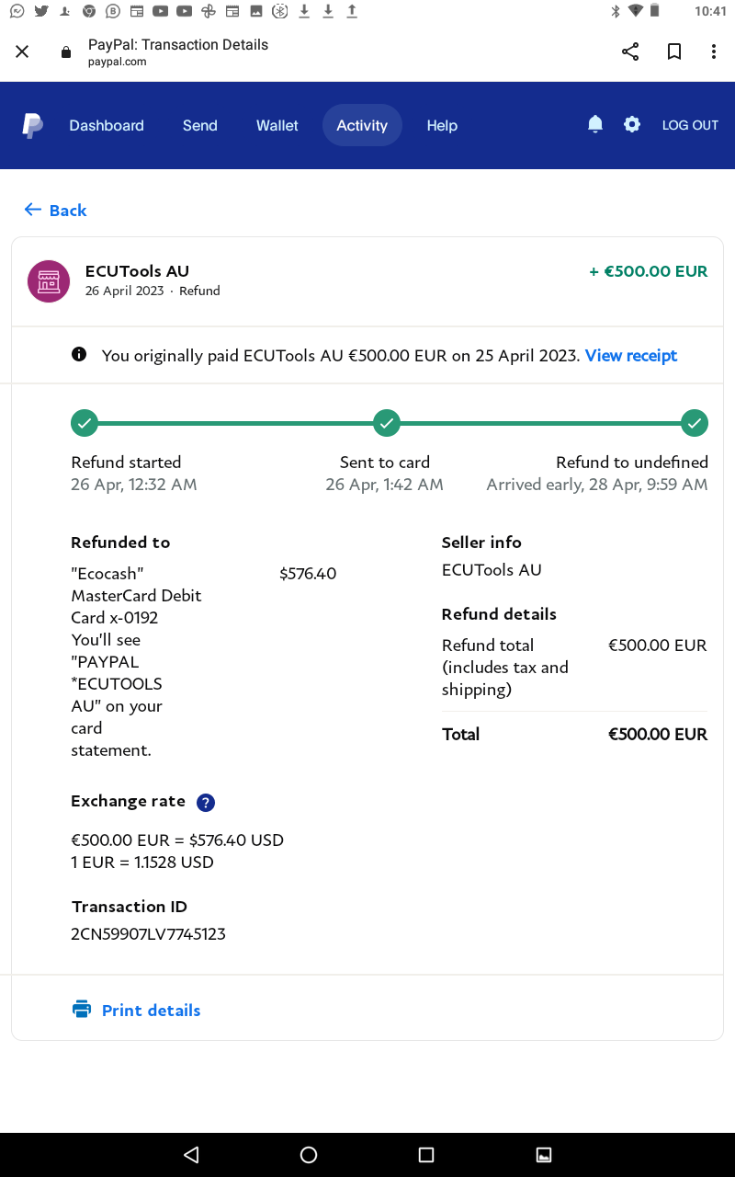Image resolution: width=735 pixels, height=1177 pixels.
Task: Click the padlock site security icon
Action: [65, 52]
